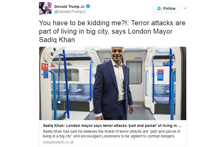This screenshot has height=147, width=221.
Task: Open the tweet options chevron dropdown
Action: 185,8
